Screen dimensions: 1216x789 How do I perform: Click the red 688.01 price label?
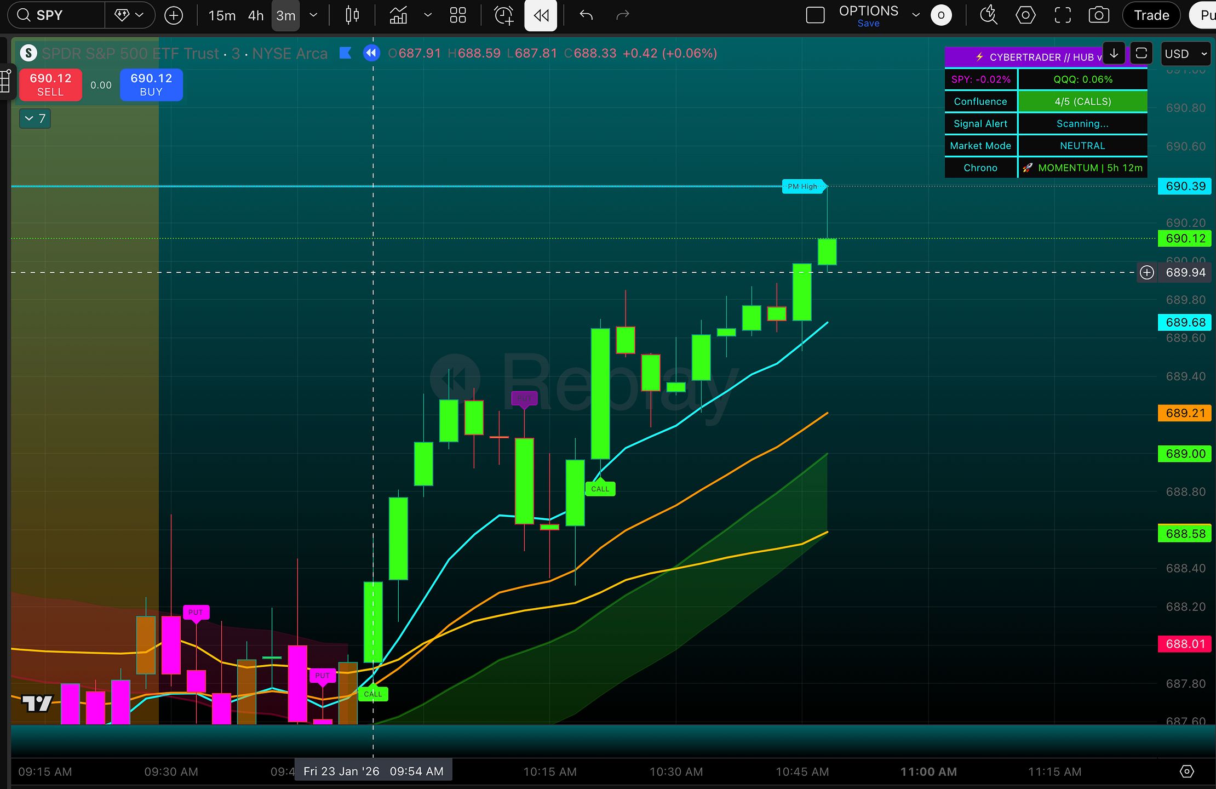(1185, 644)
